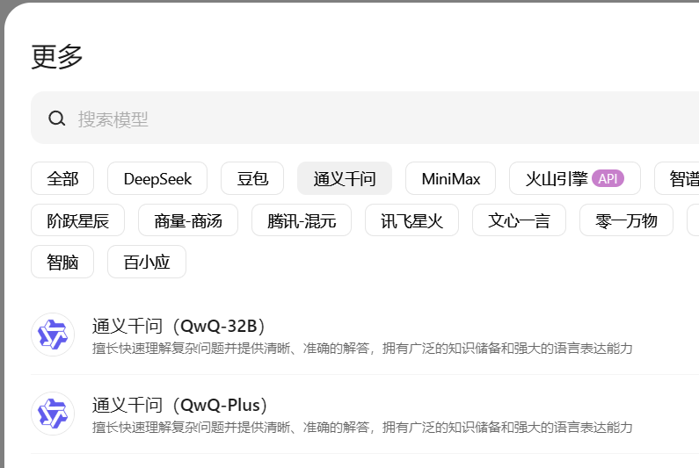Select the 百小应 filter tag
Screen dimensions: 699x468
pyautogui.click(x=147, y=262)
